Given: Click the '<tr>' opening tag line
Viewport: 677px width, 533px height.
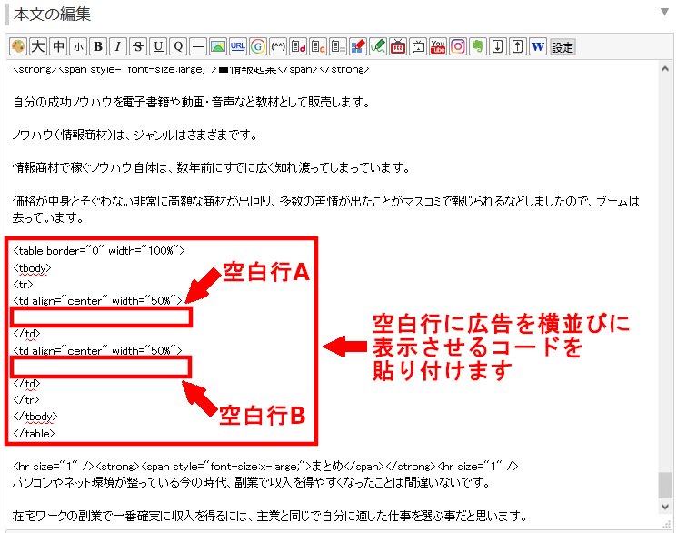Looking at the screenshot, I should pos(23,284).
